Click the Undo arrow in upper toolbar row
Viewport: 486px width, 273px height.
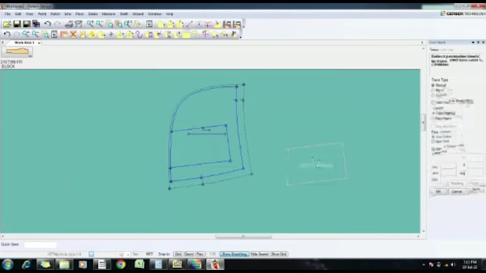(x=47, y=24)
